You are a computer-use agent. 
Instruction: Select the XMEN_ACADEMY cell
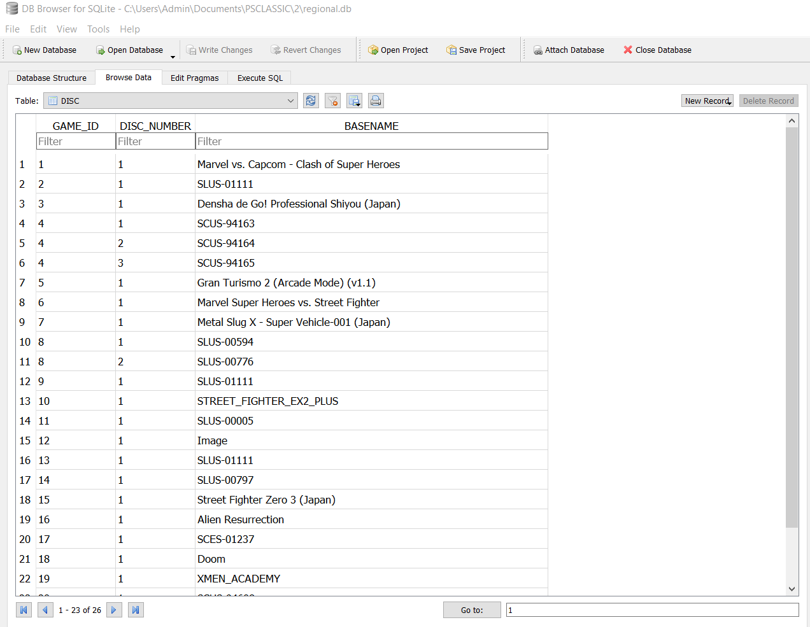(371, 579)
